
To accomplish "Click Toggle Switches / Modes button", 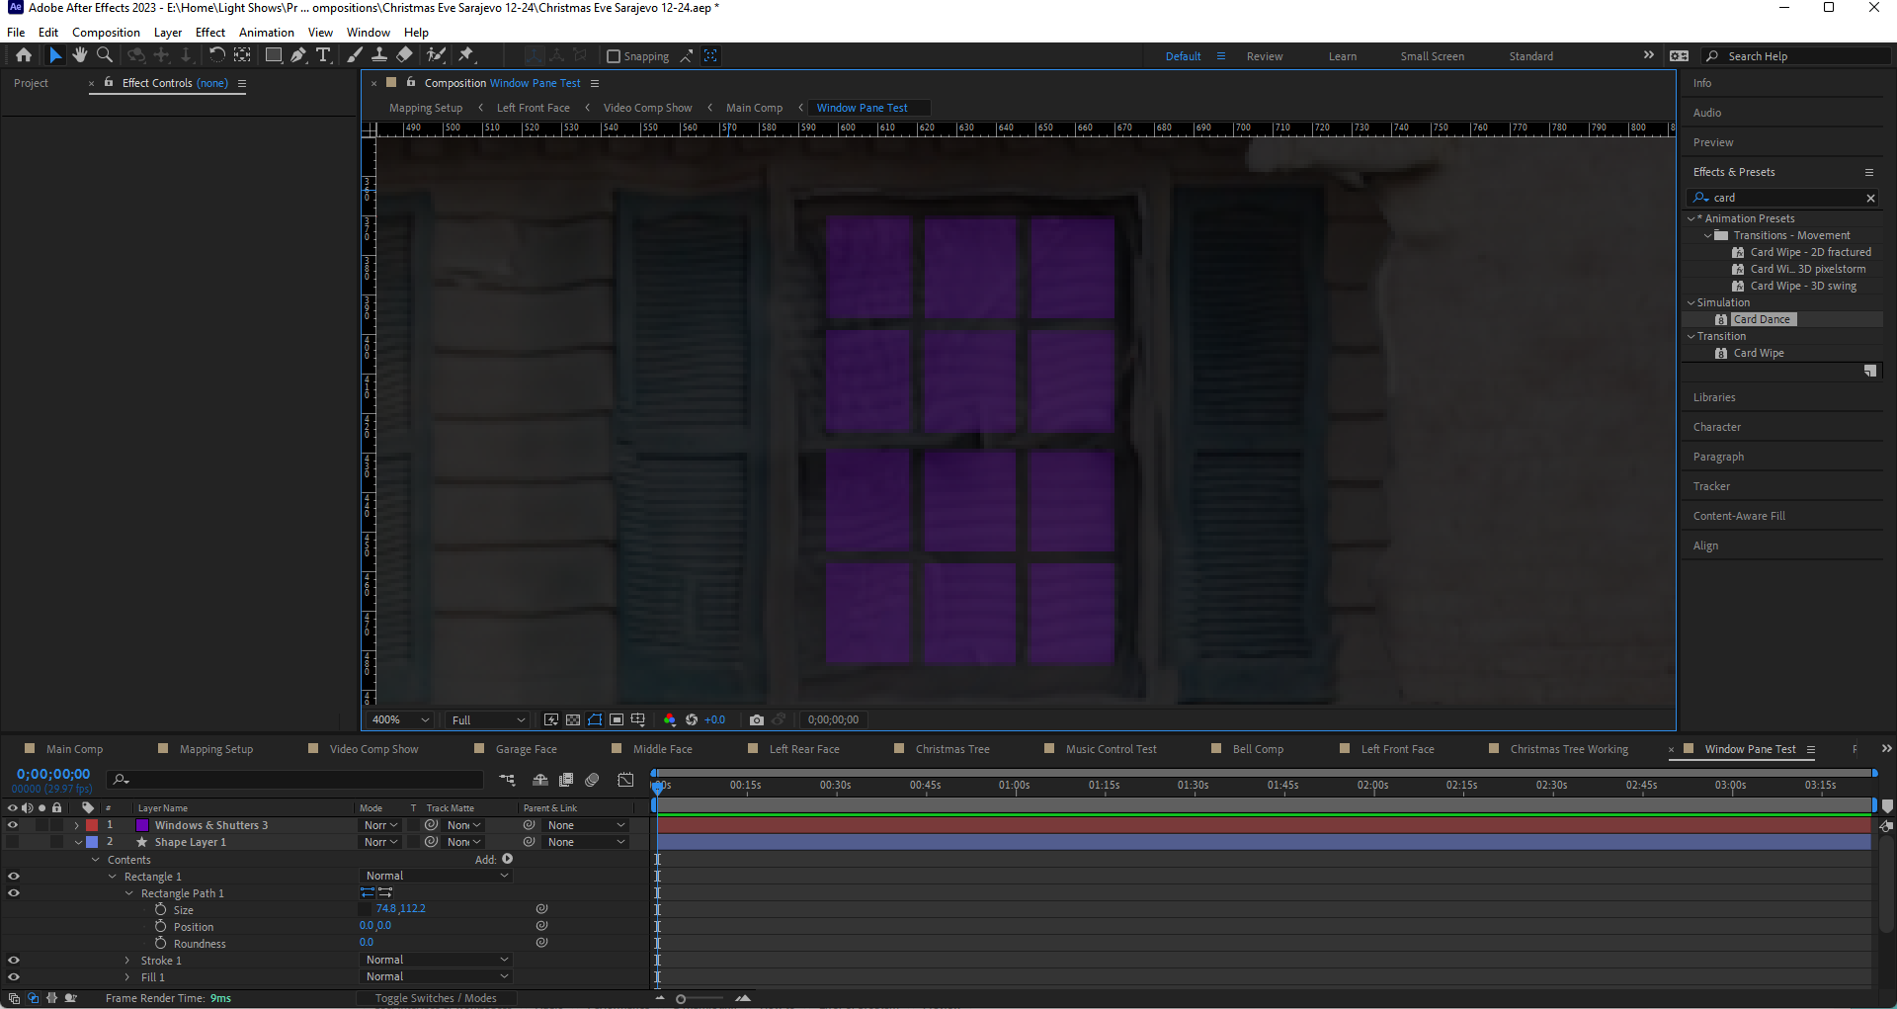I will (435, 998).
